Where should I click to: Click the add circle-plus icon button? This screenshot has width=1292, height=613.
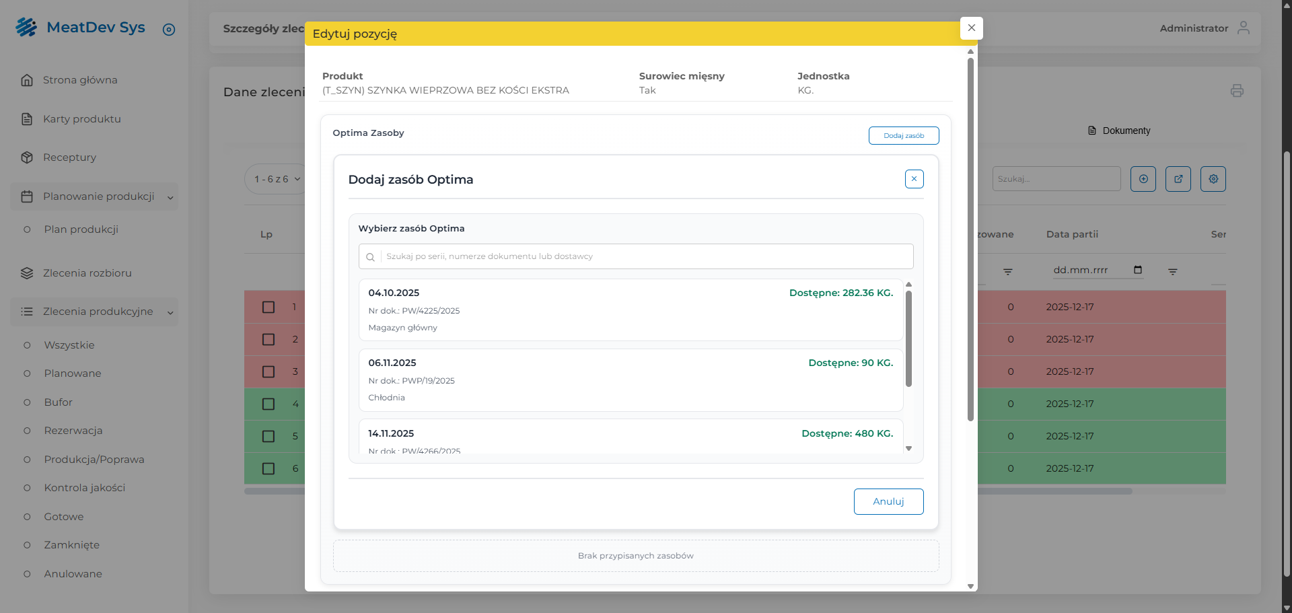1143,179
